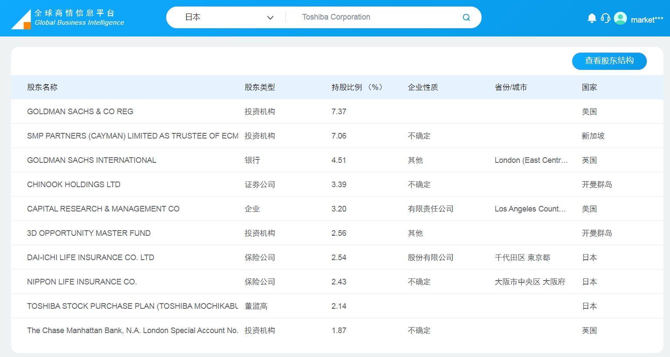This screenshot has width=670, height=357.
Task: Click the London (East Centr… city cell
Action: point(531,160)
